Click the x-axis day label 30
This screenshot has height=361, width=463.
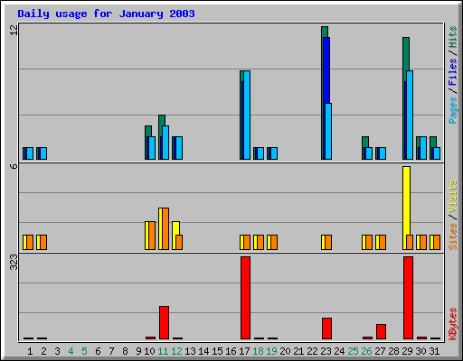tap(420, 351)
